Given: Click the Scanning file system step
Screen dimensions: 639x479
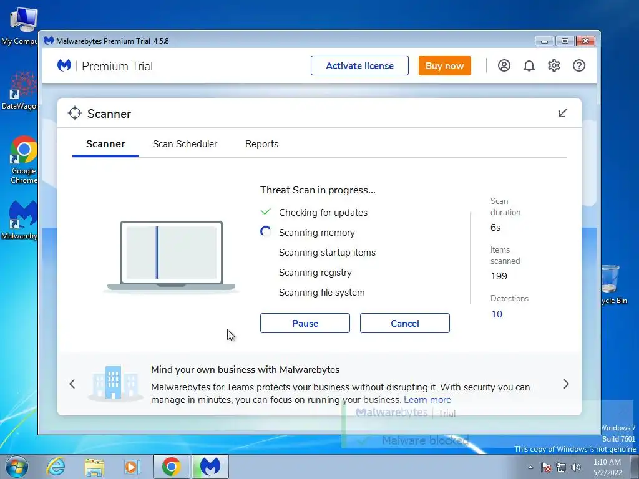Looking at the screenshot, I should (x=321, y=293).
